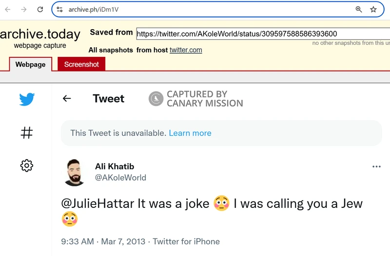View site information icon in address bar
390x256 pixels.
point(59,9)
